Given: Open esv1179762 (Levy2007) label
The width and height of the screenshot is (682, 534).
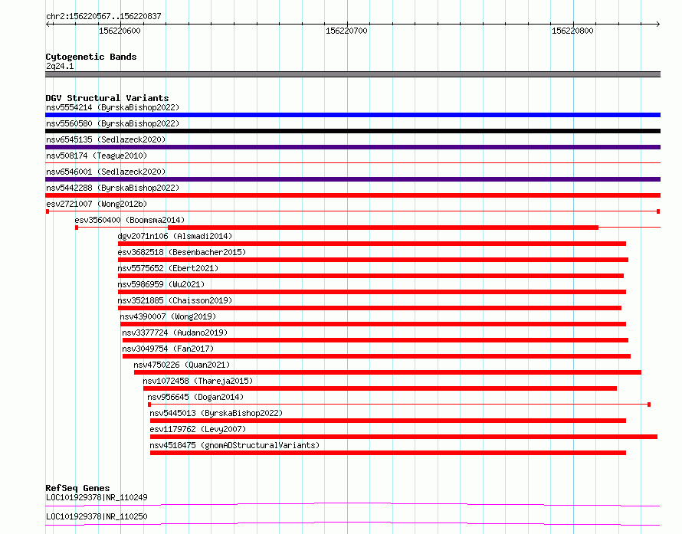Looking at the screenshot, I should tap(198, 429).
